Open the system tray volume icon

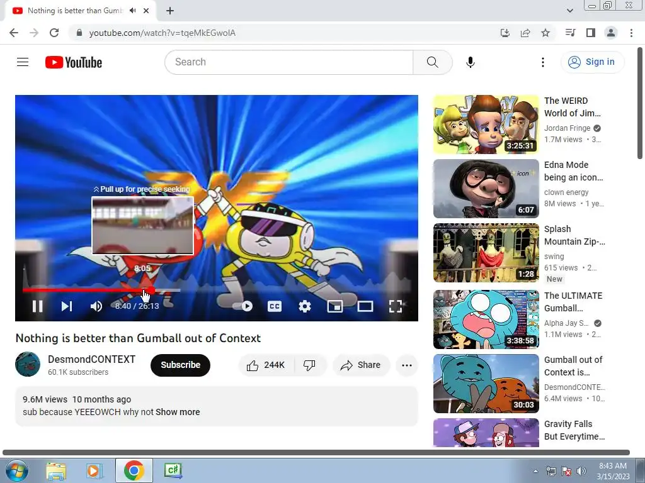click(x=581, y=471)
